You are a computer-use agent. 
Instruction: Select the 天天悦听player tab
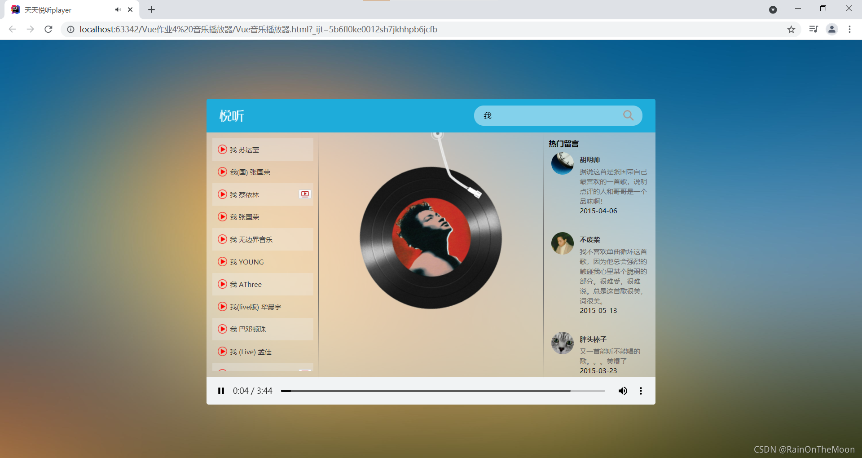[72, 9]
